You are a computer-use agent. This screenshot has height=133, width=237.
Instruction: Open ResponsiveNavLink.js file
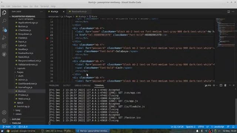30,61
